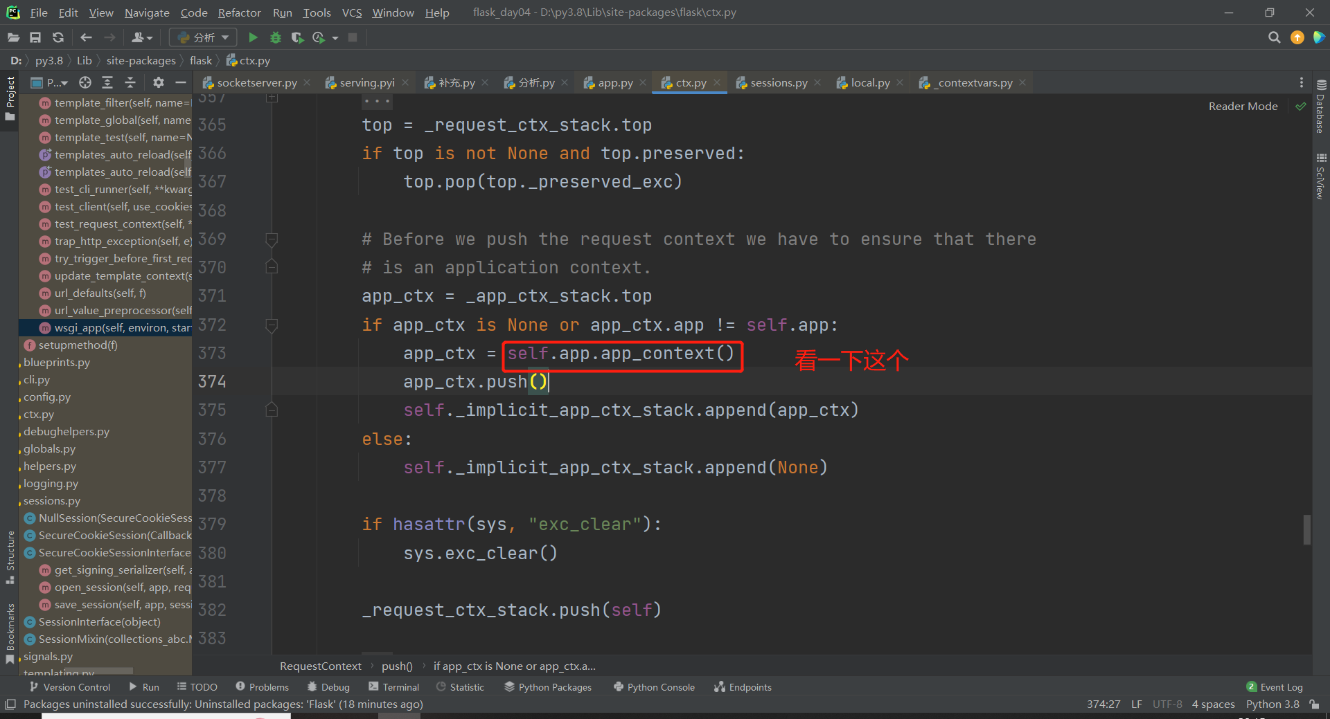This screenshot has height=719, width=1330.
Task: Navigate back with the left arrow icon
Action: 86,37
